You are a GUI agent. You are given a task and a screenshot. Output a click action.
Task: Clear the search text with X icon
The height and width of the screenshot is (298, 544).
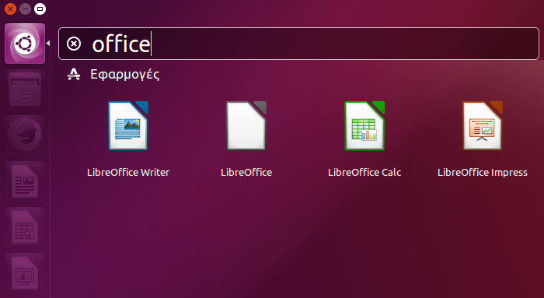click(74, 44)
